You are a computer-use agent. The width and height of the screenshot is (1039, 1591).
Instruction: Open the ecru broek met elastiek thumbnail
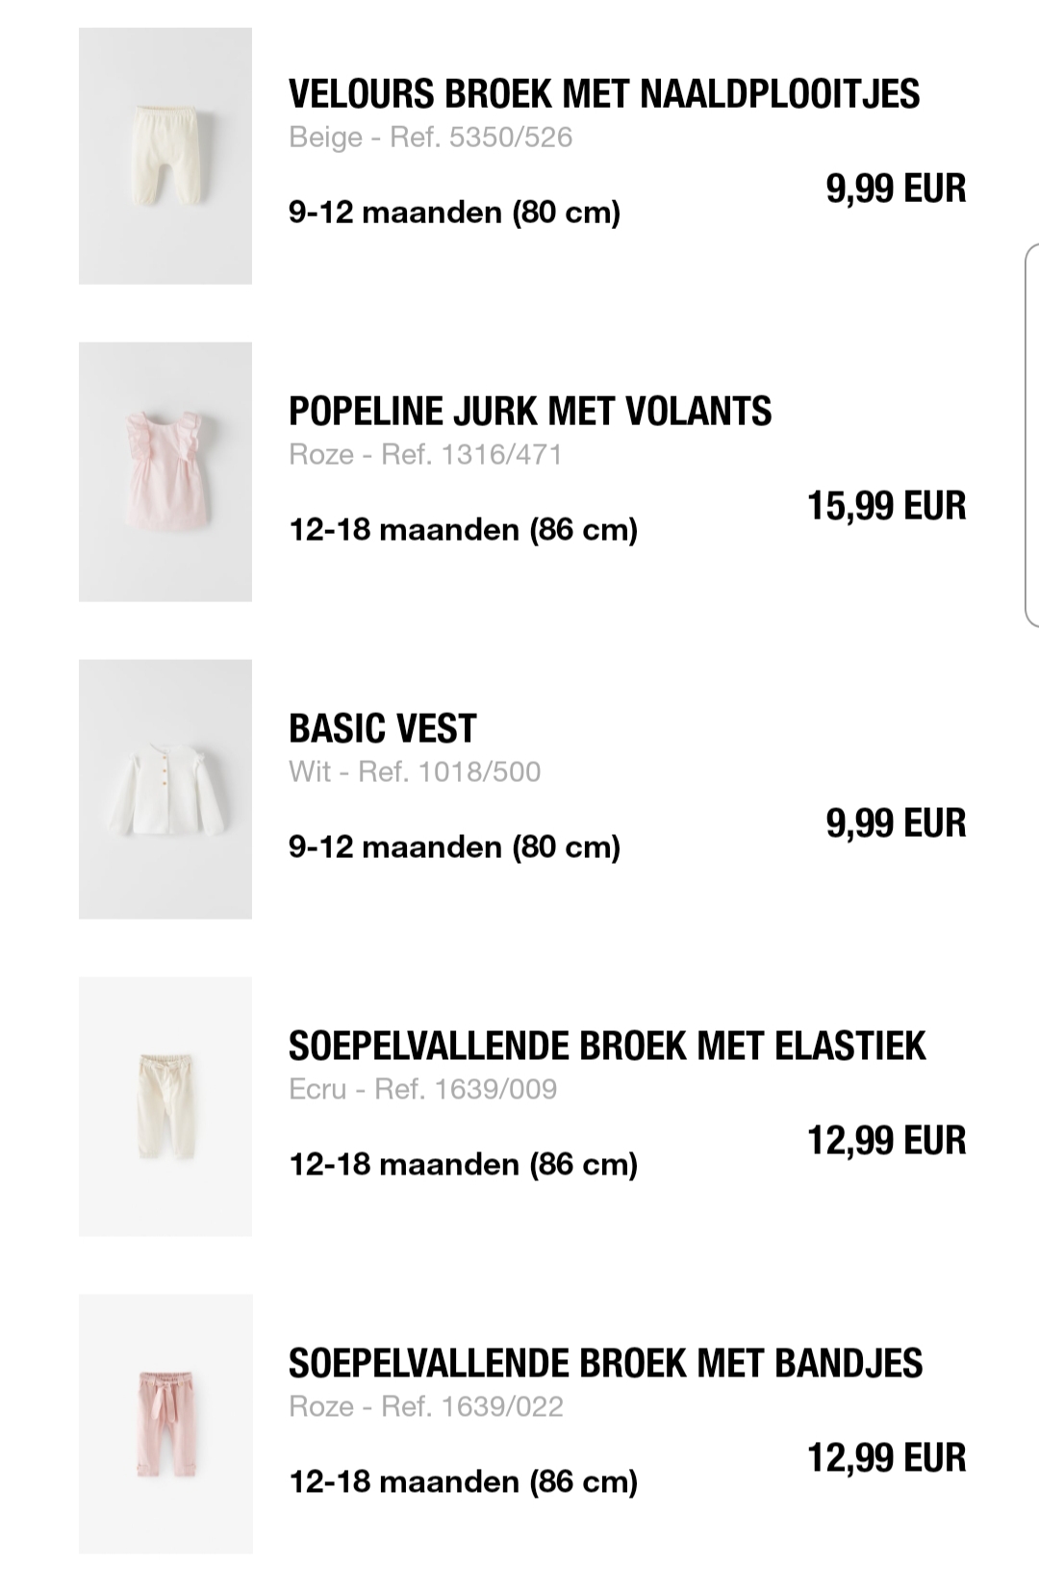point(165,1106)
